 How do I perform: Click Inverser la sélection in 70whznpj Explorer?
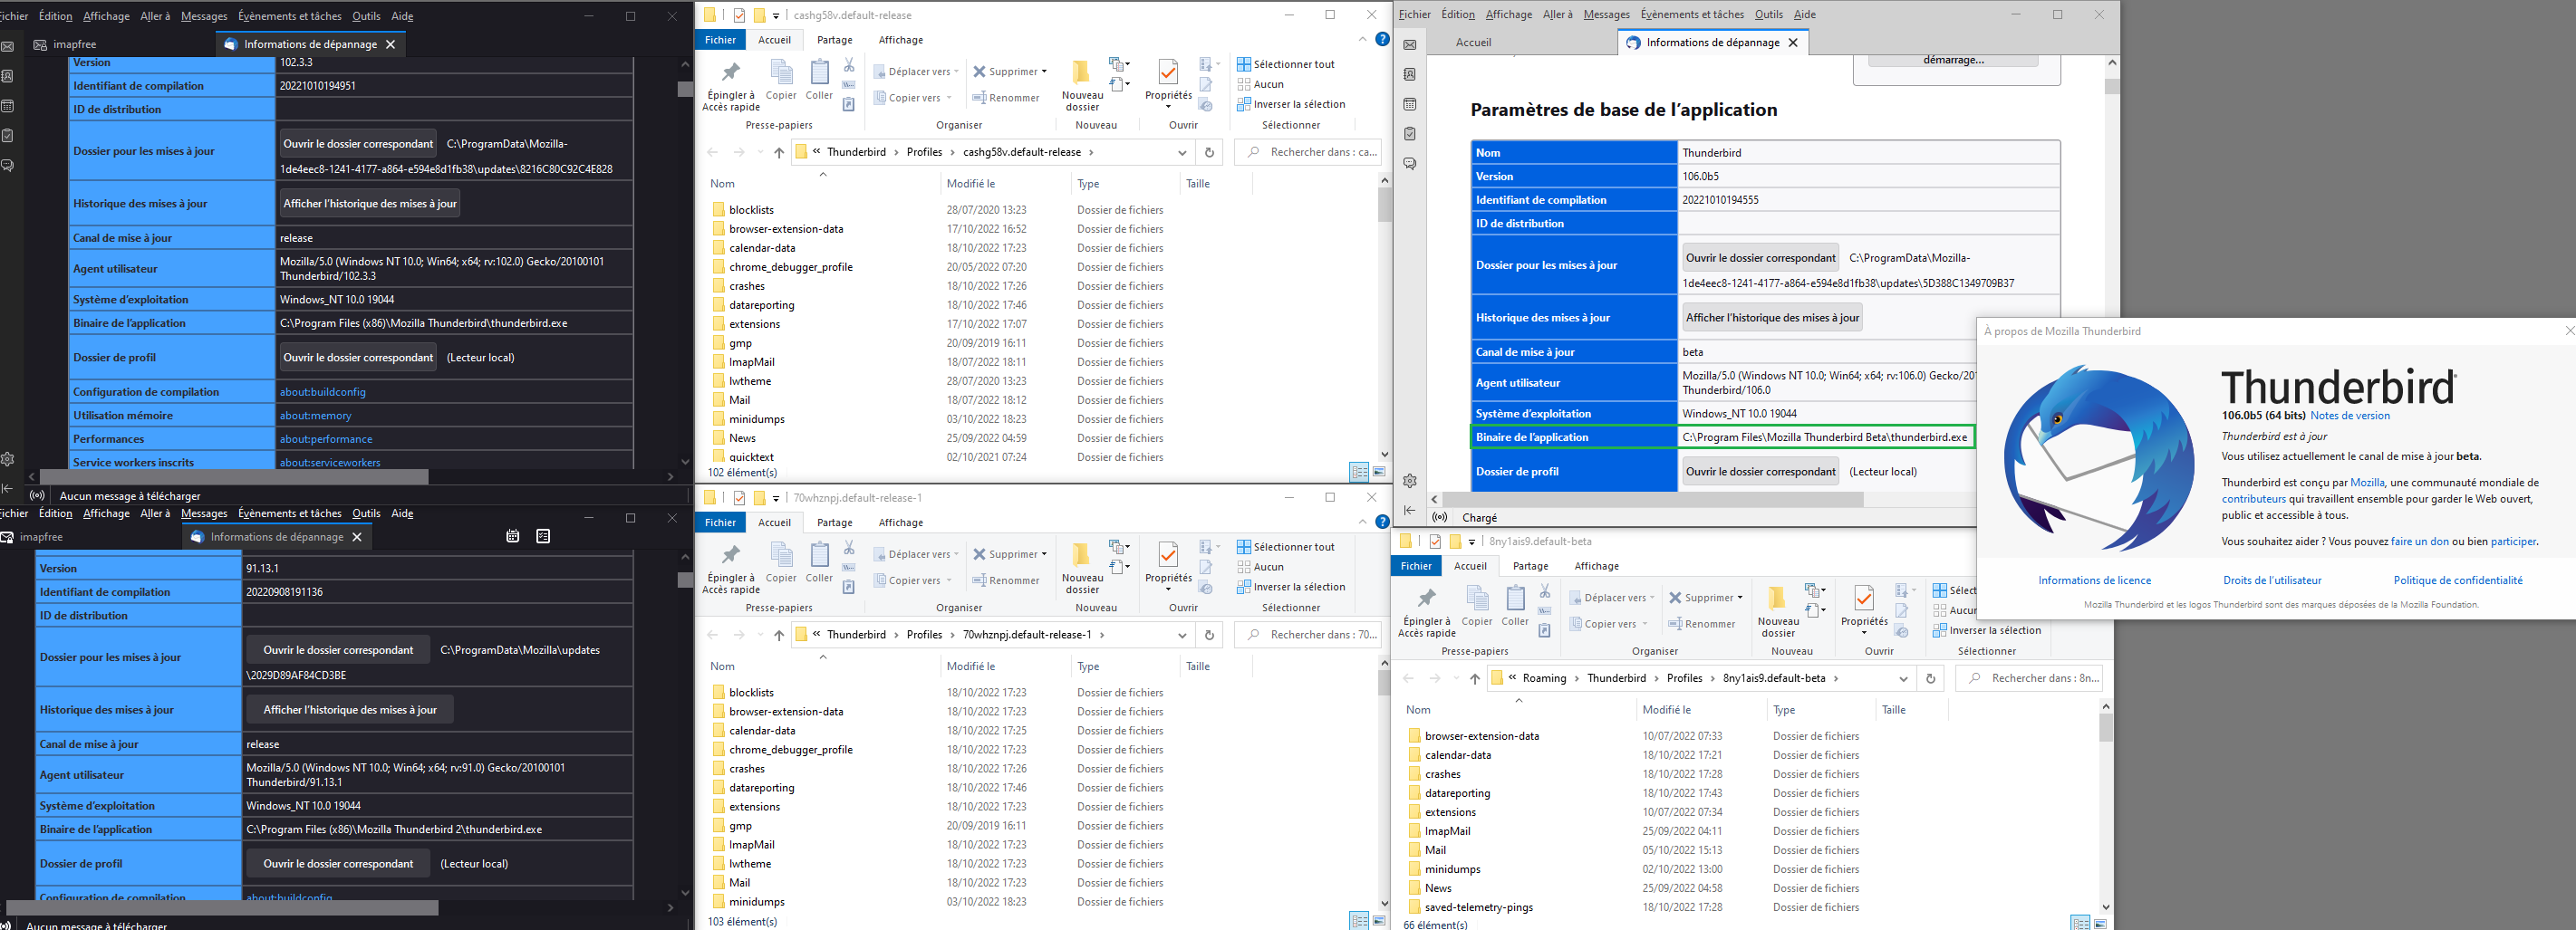[x=1291, y=588]
